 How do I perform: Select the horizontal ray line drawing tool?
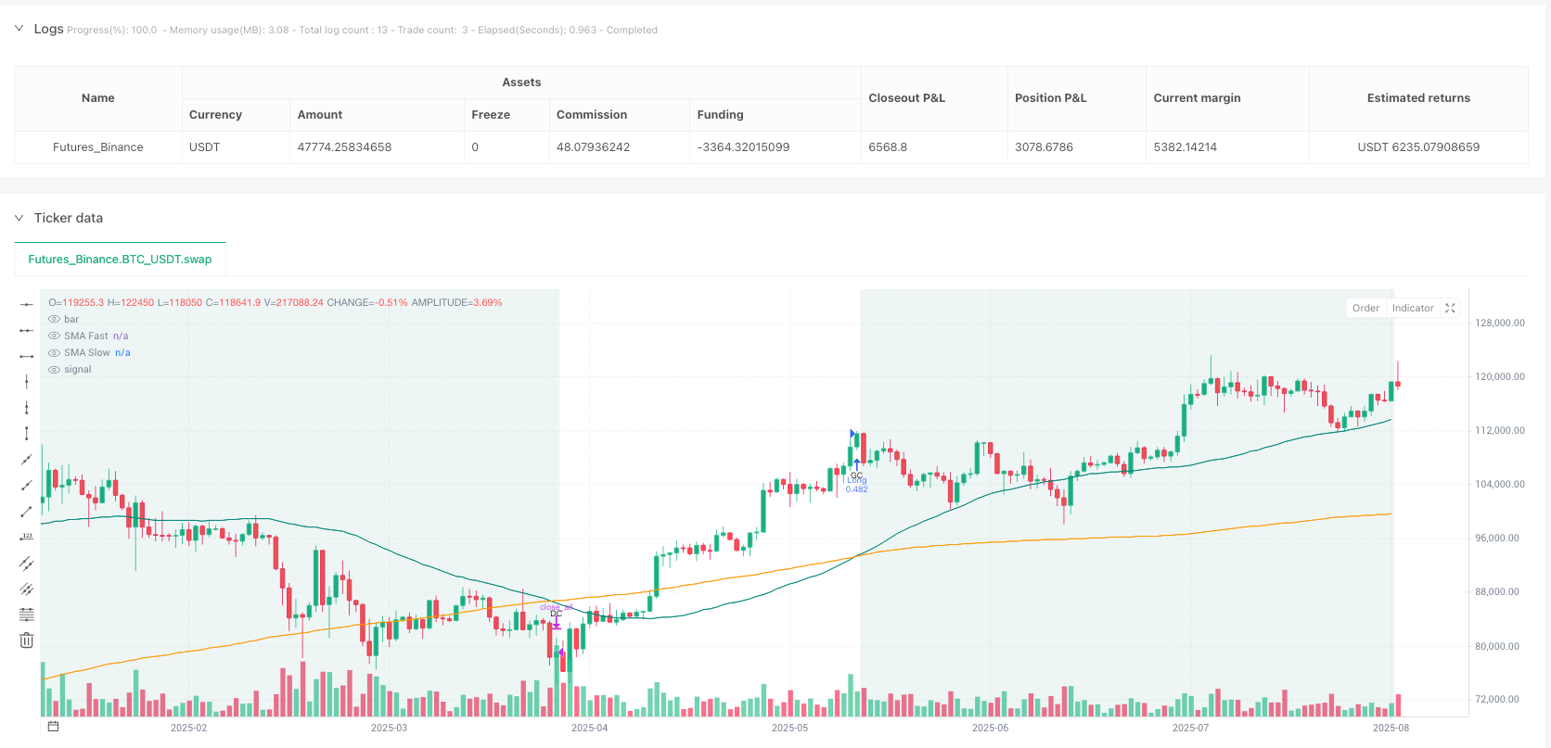click(27, 330)
